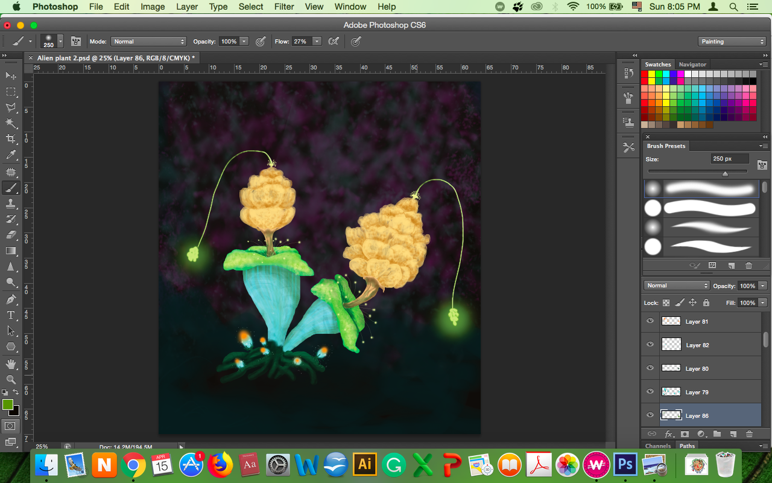Add a layer mask
This screenshot has width=772, height=483.
pyautogui.click(x=685, y=434)
